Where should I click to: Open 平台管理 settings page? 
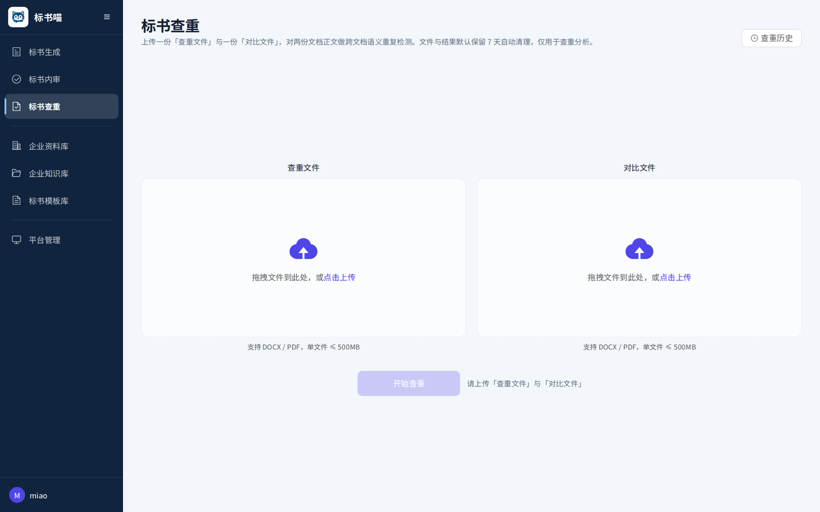61,240
